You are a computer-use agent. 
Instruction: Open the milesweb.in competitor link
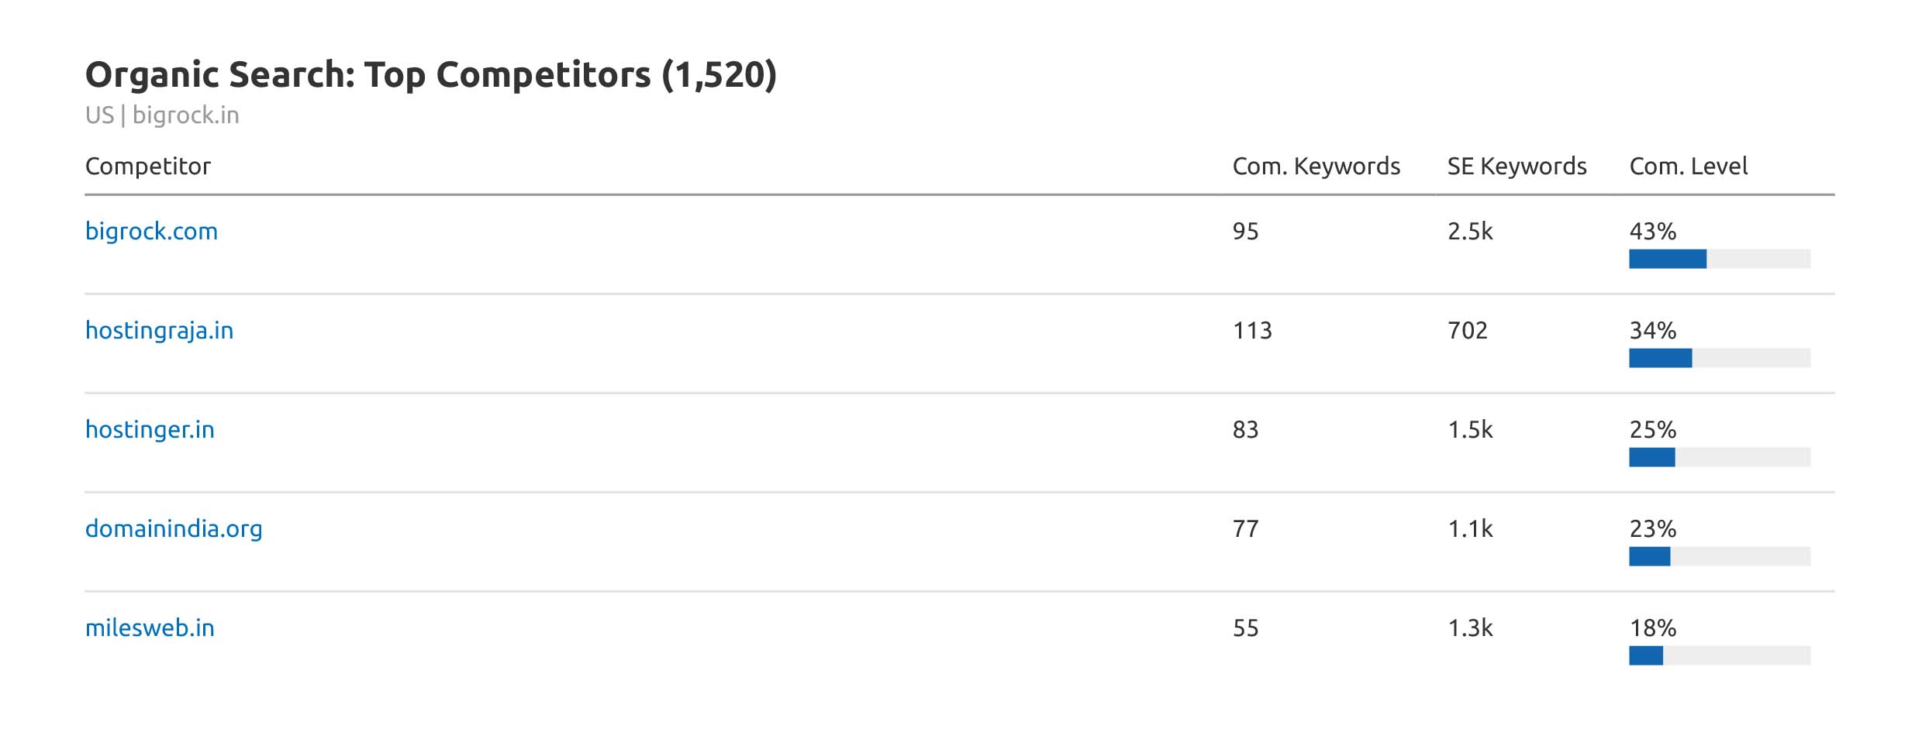click(150, 628)
